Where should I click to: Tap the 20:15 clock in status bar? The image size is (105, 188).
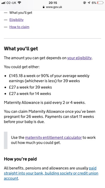click(53, 3)
